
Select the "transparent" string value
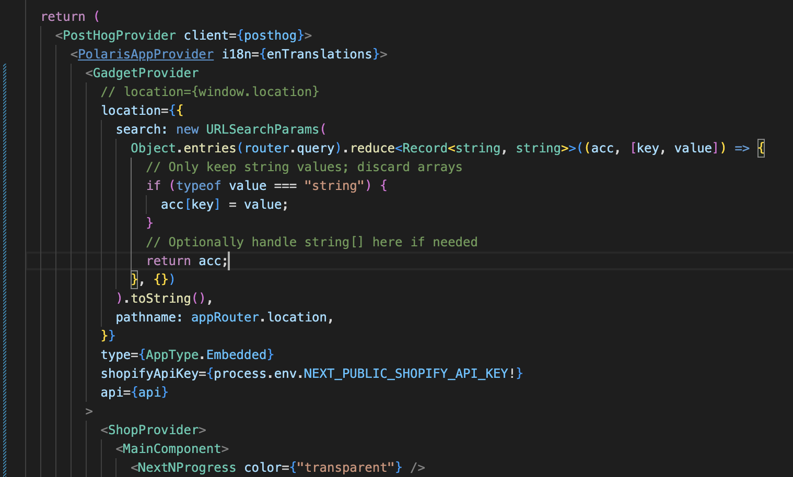coord(346,468)
